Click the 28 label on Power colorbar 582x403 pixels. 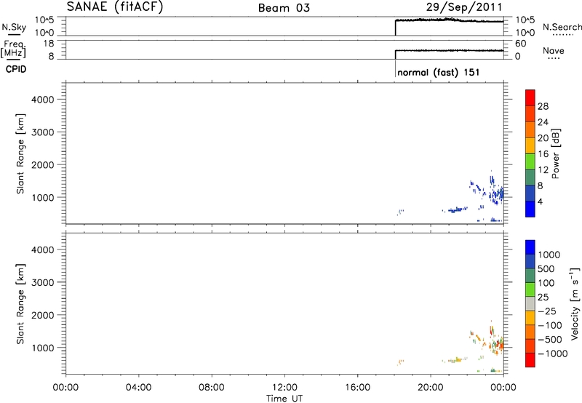tap(543, 106)
